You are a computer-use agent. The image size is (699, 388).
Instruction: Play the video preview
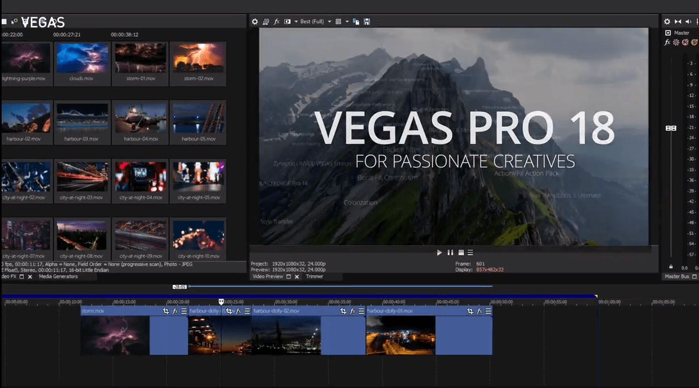(x=439, y=252)
